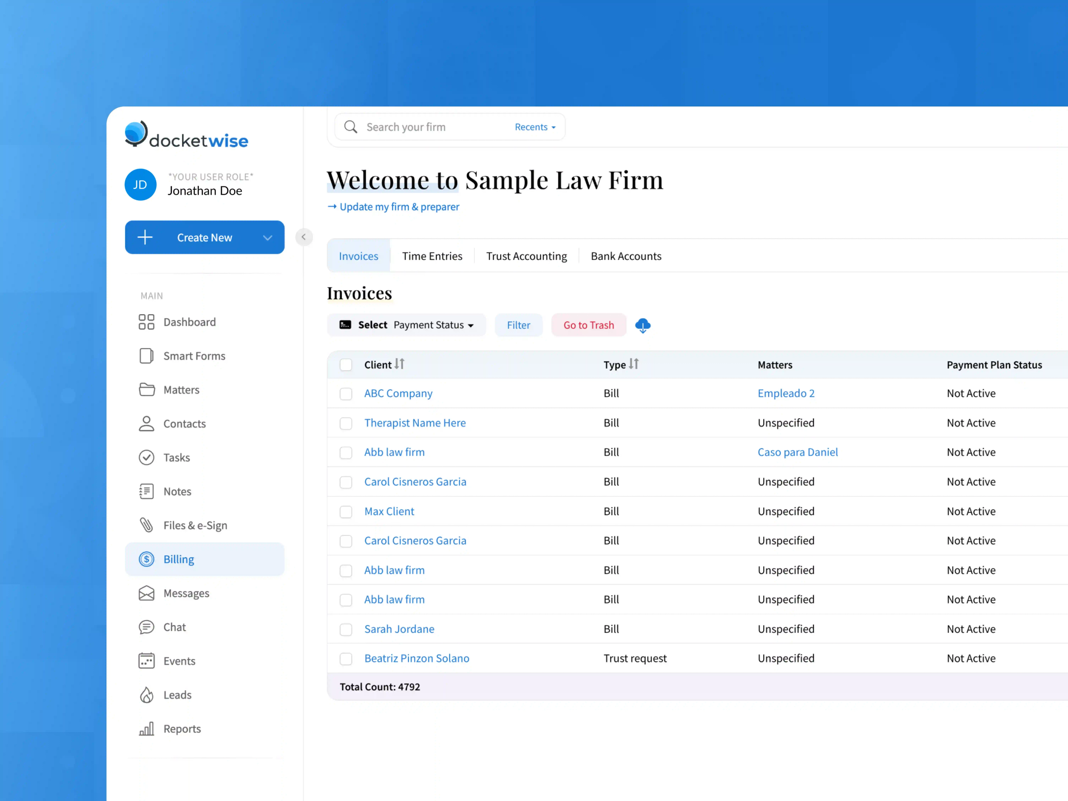
Task: Click the download invoices icon
Action: 643,325
